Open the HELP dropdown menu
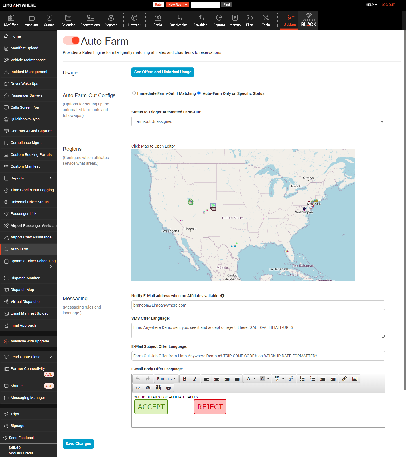 (x=372, y=5)
